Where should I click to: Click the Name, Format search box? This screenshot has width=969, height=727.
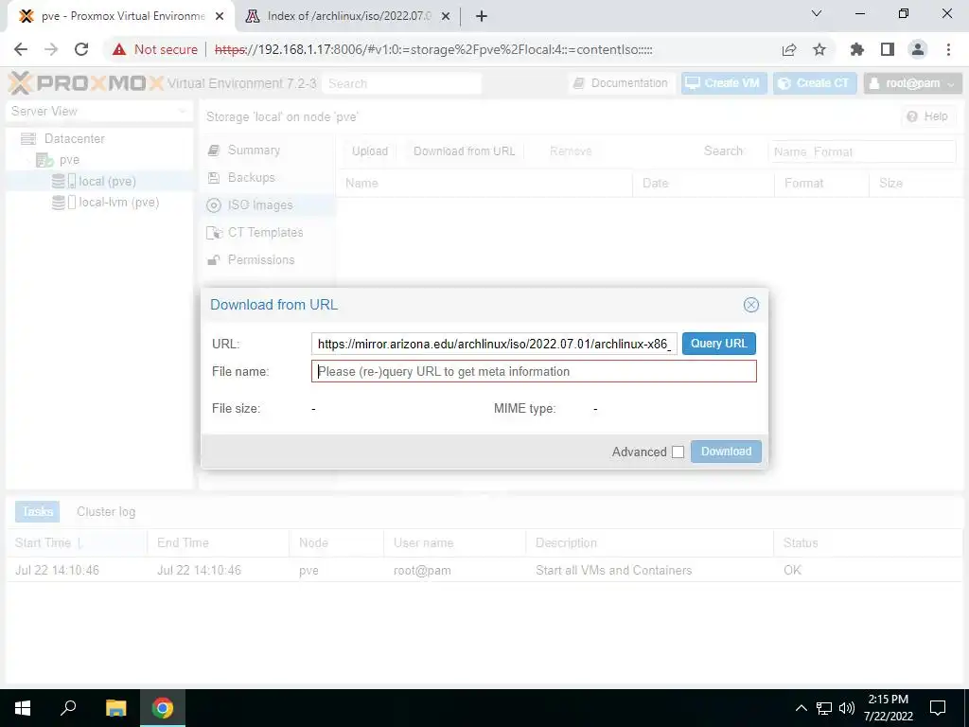point(862,151)
